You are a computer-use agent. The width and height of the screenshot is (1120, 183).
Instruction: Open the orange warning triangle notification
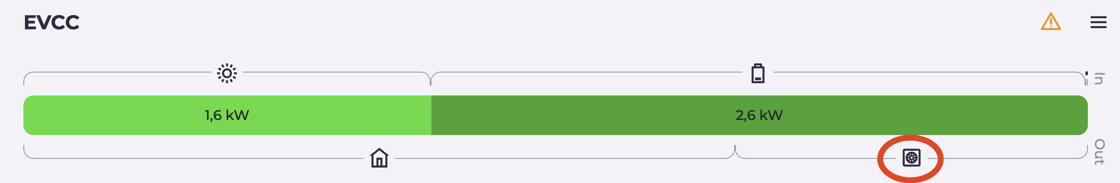[1051, 22]
